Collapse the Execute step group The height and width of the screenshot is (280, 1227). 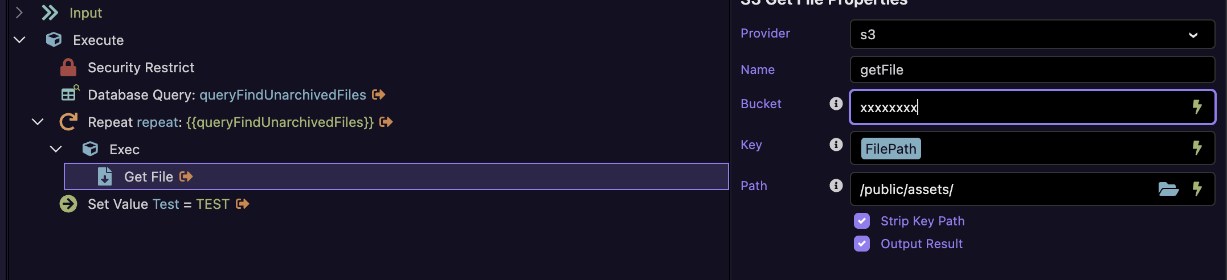point(20,40)
